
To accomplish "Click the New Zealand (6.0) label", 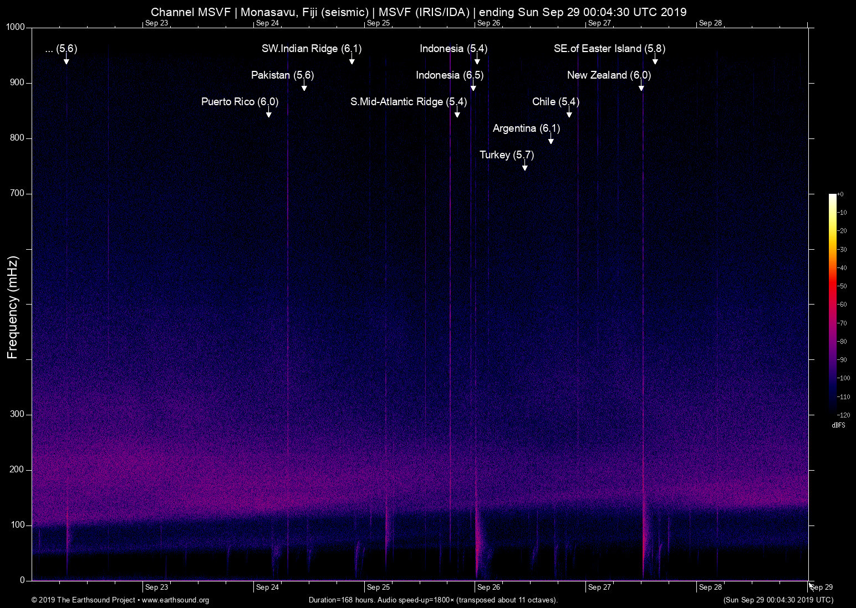I will 609,75.
